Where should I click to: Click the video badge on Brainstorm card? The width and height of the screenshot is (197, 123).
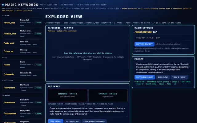[x=38, y=103]
